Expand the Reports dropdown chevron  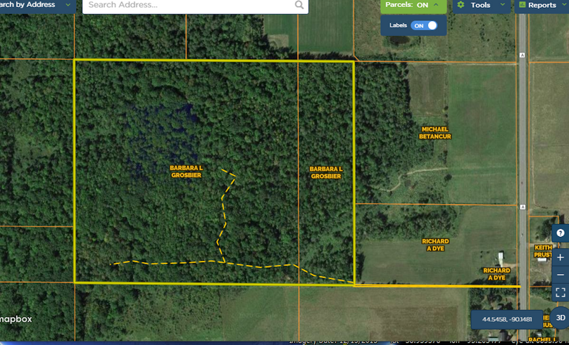[563, 5]
